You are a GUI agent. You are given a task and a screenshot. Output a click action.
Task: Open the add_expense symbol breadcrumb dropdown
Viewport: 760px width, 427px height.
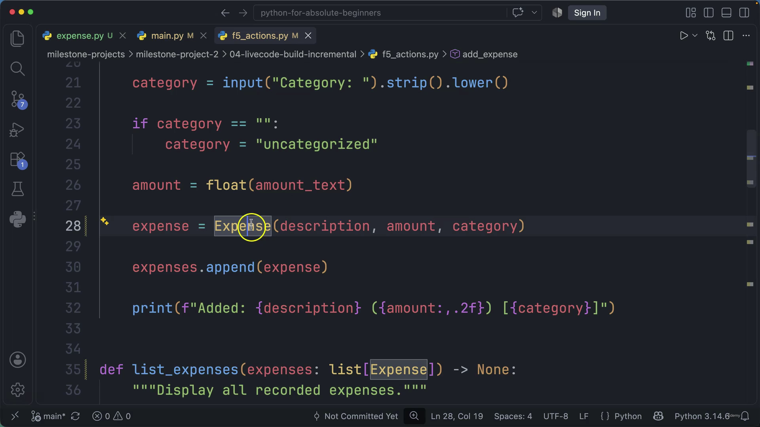(x=484, y=54)
